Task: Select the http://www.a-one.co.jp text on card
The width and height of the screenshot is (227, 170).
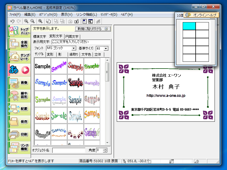Action: point(166,96)
